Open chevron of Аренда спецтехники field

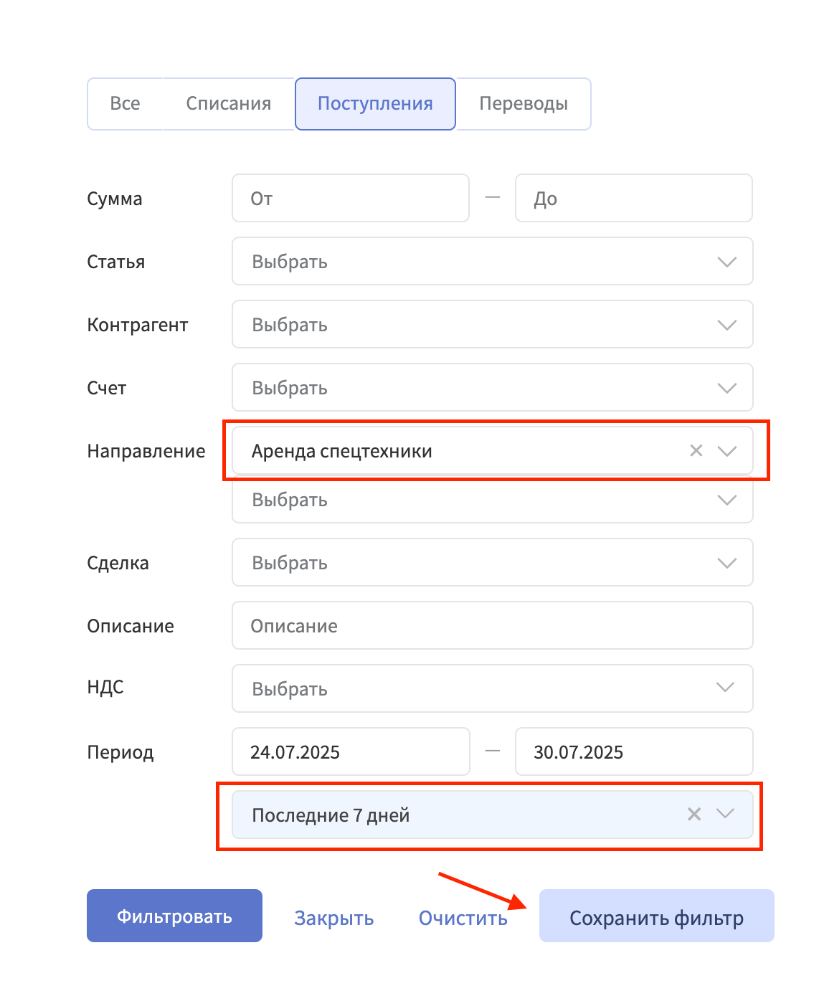(727, 451)
